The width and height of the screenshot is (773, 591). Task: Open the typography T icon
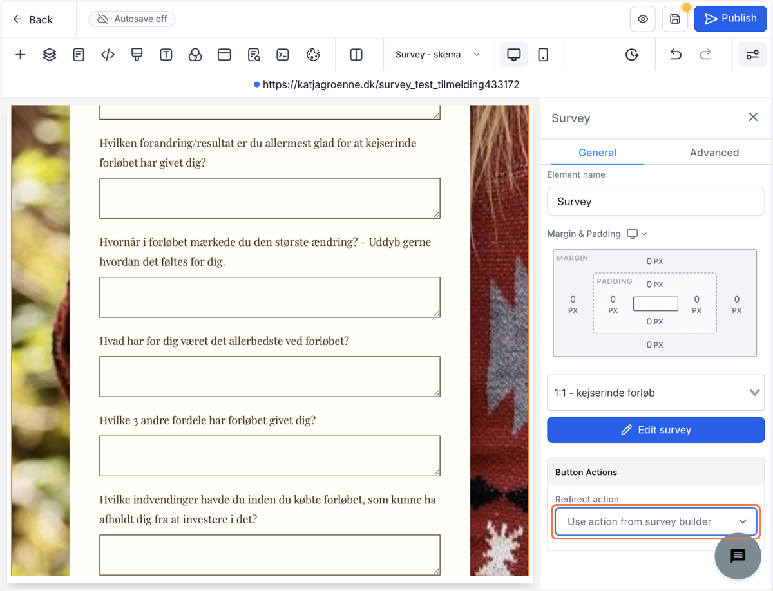[166, 55]
